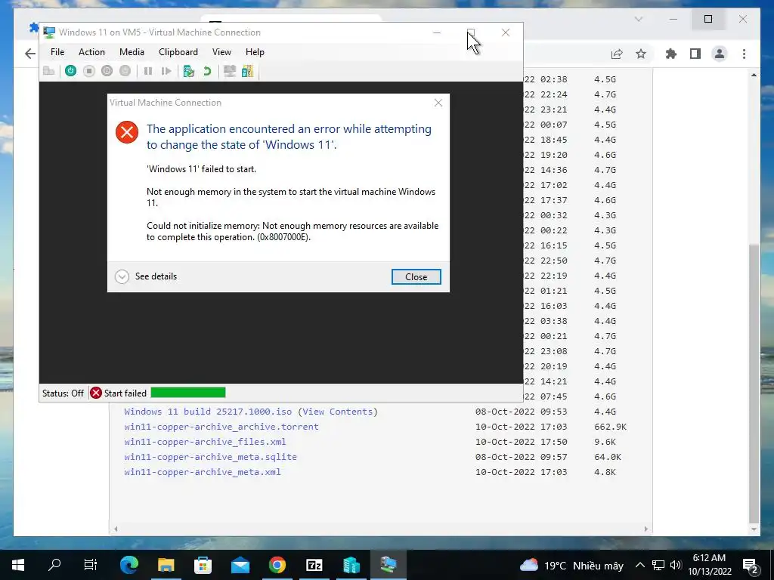
Task: Open the Help menu
Action: pos(255,52)
